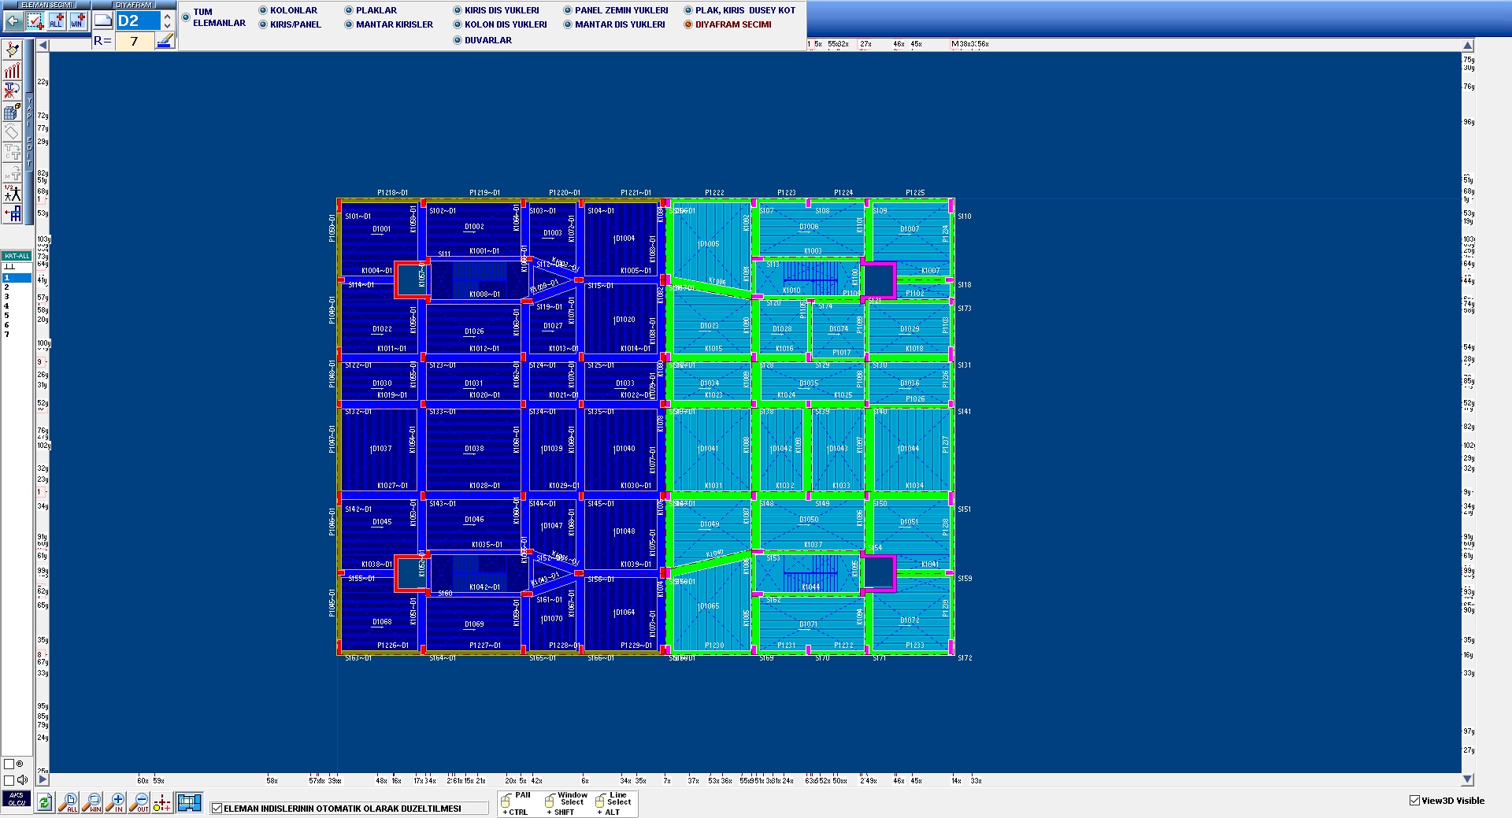Screen dimensions: 1512x818
Task: Click the back arrow in ELEMAN SECIMI
Action: 13,21
